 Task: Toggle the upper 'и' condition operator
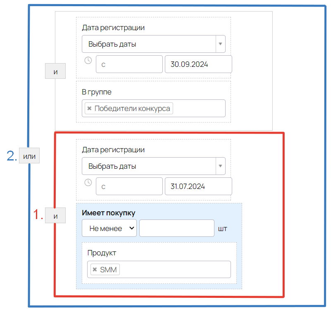tap(55, 71)
